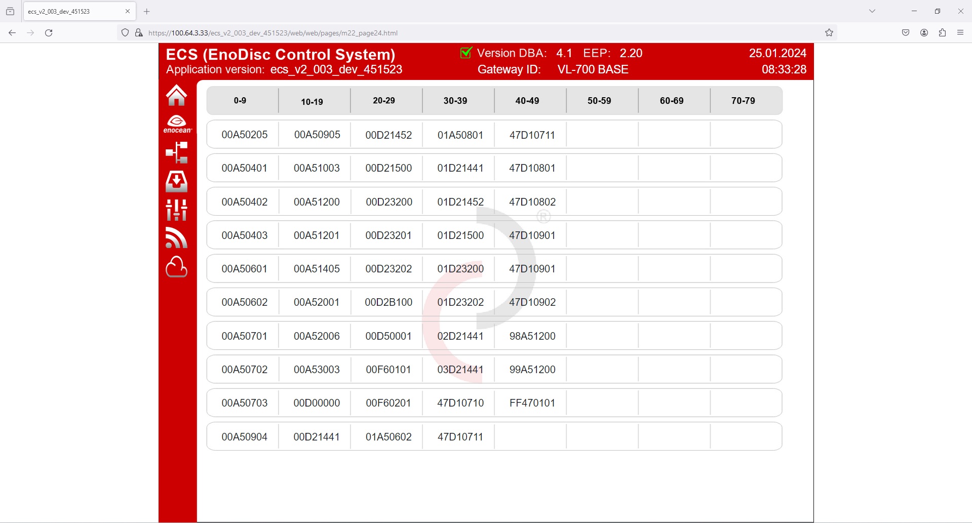Bookmark this page with the star icon
Image resolution: width=972 pixels, height=523 pixels.
pyautogui.click(x=829, y=33)
